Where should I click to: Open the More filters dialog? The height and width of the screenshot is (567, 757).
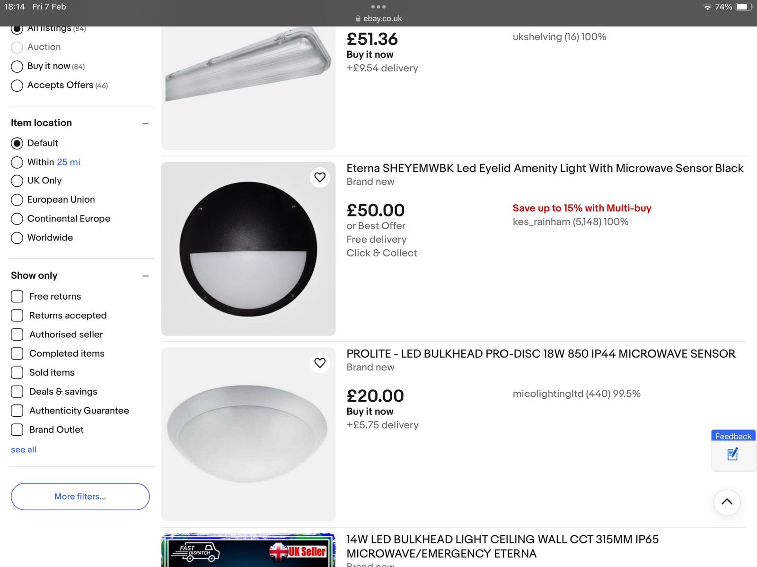80,497
